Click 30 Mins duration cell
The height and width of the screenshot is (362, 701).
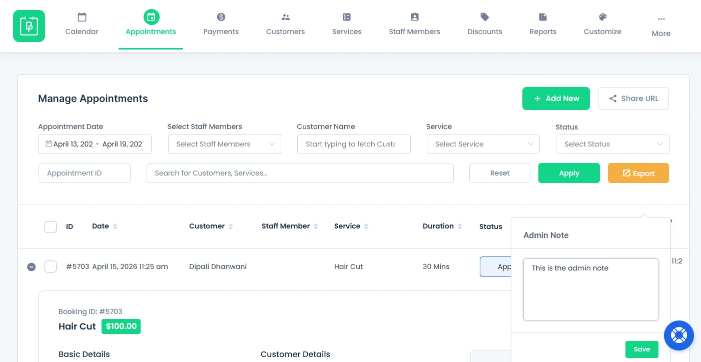click(436, 266)
